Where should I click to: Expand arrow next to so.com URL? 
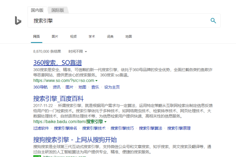pyautogui.click(x=96, y=81)
